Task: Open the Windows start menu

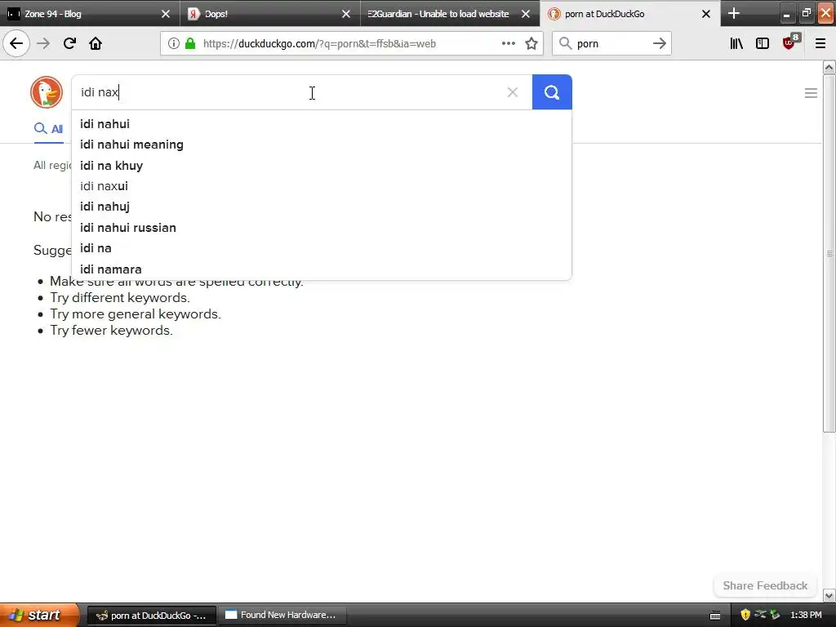Action: pyautogui.click(x=39, y=615)
